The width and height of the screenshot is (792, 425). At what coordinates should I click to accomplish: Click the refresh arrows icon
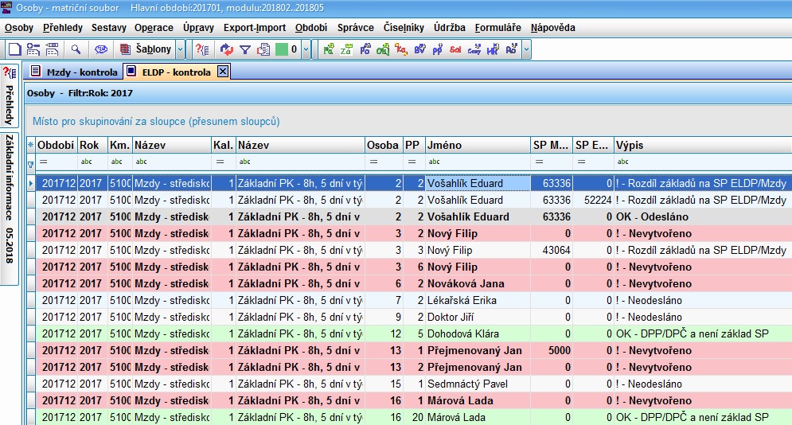point(227,49)
